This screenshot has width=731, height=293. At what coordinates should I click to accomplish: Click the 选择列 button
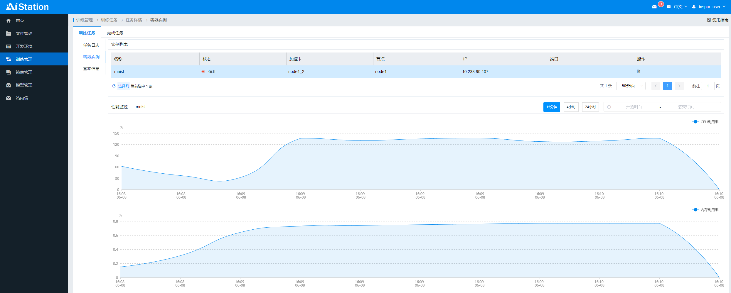point(124,86)
